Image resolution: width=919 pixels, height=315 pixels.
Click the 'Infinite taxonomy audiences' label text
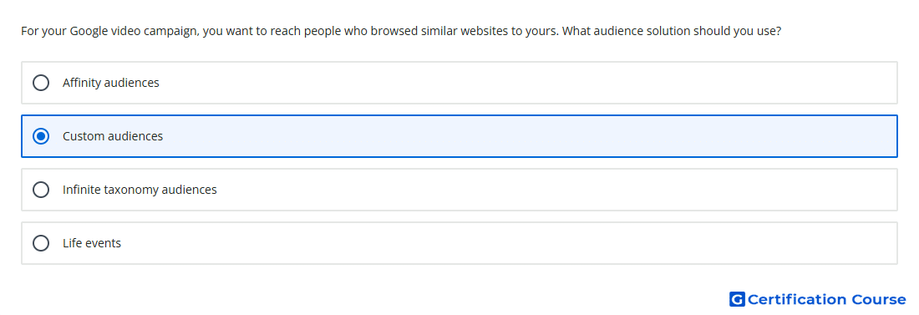[x=140, y=190]
